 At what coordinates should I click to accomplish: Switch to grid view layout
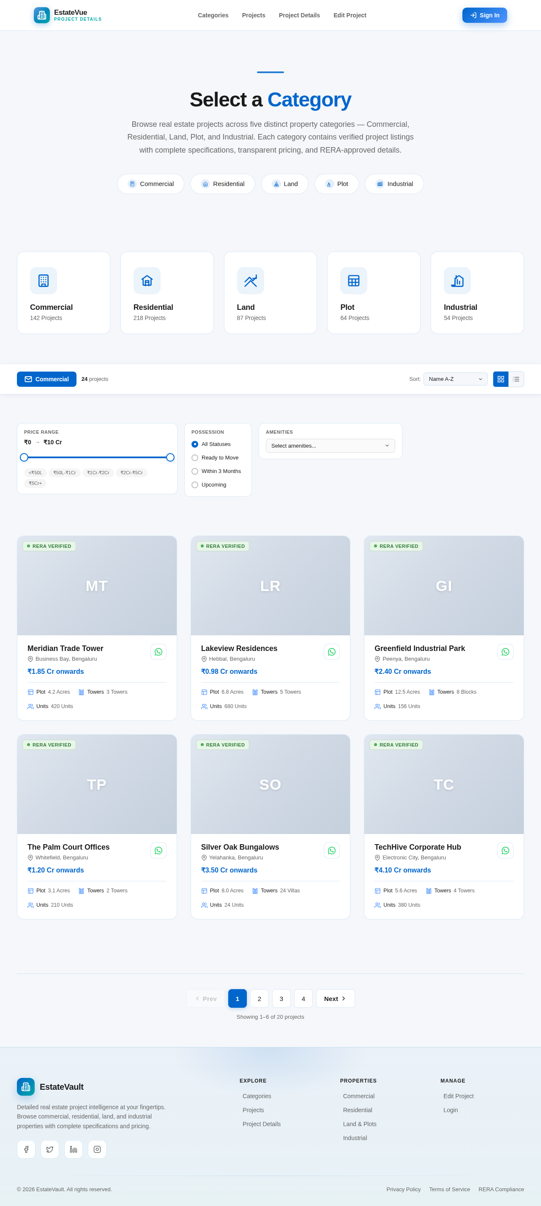point(501,379)
